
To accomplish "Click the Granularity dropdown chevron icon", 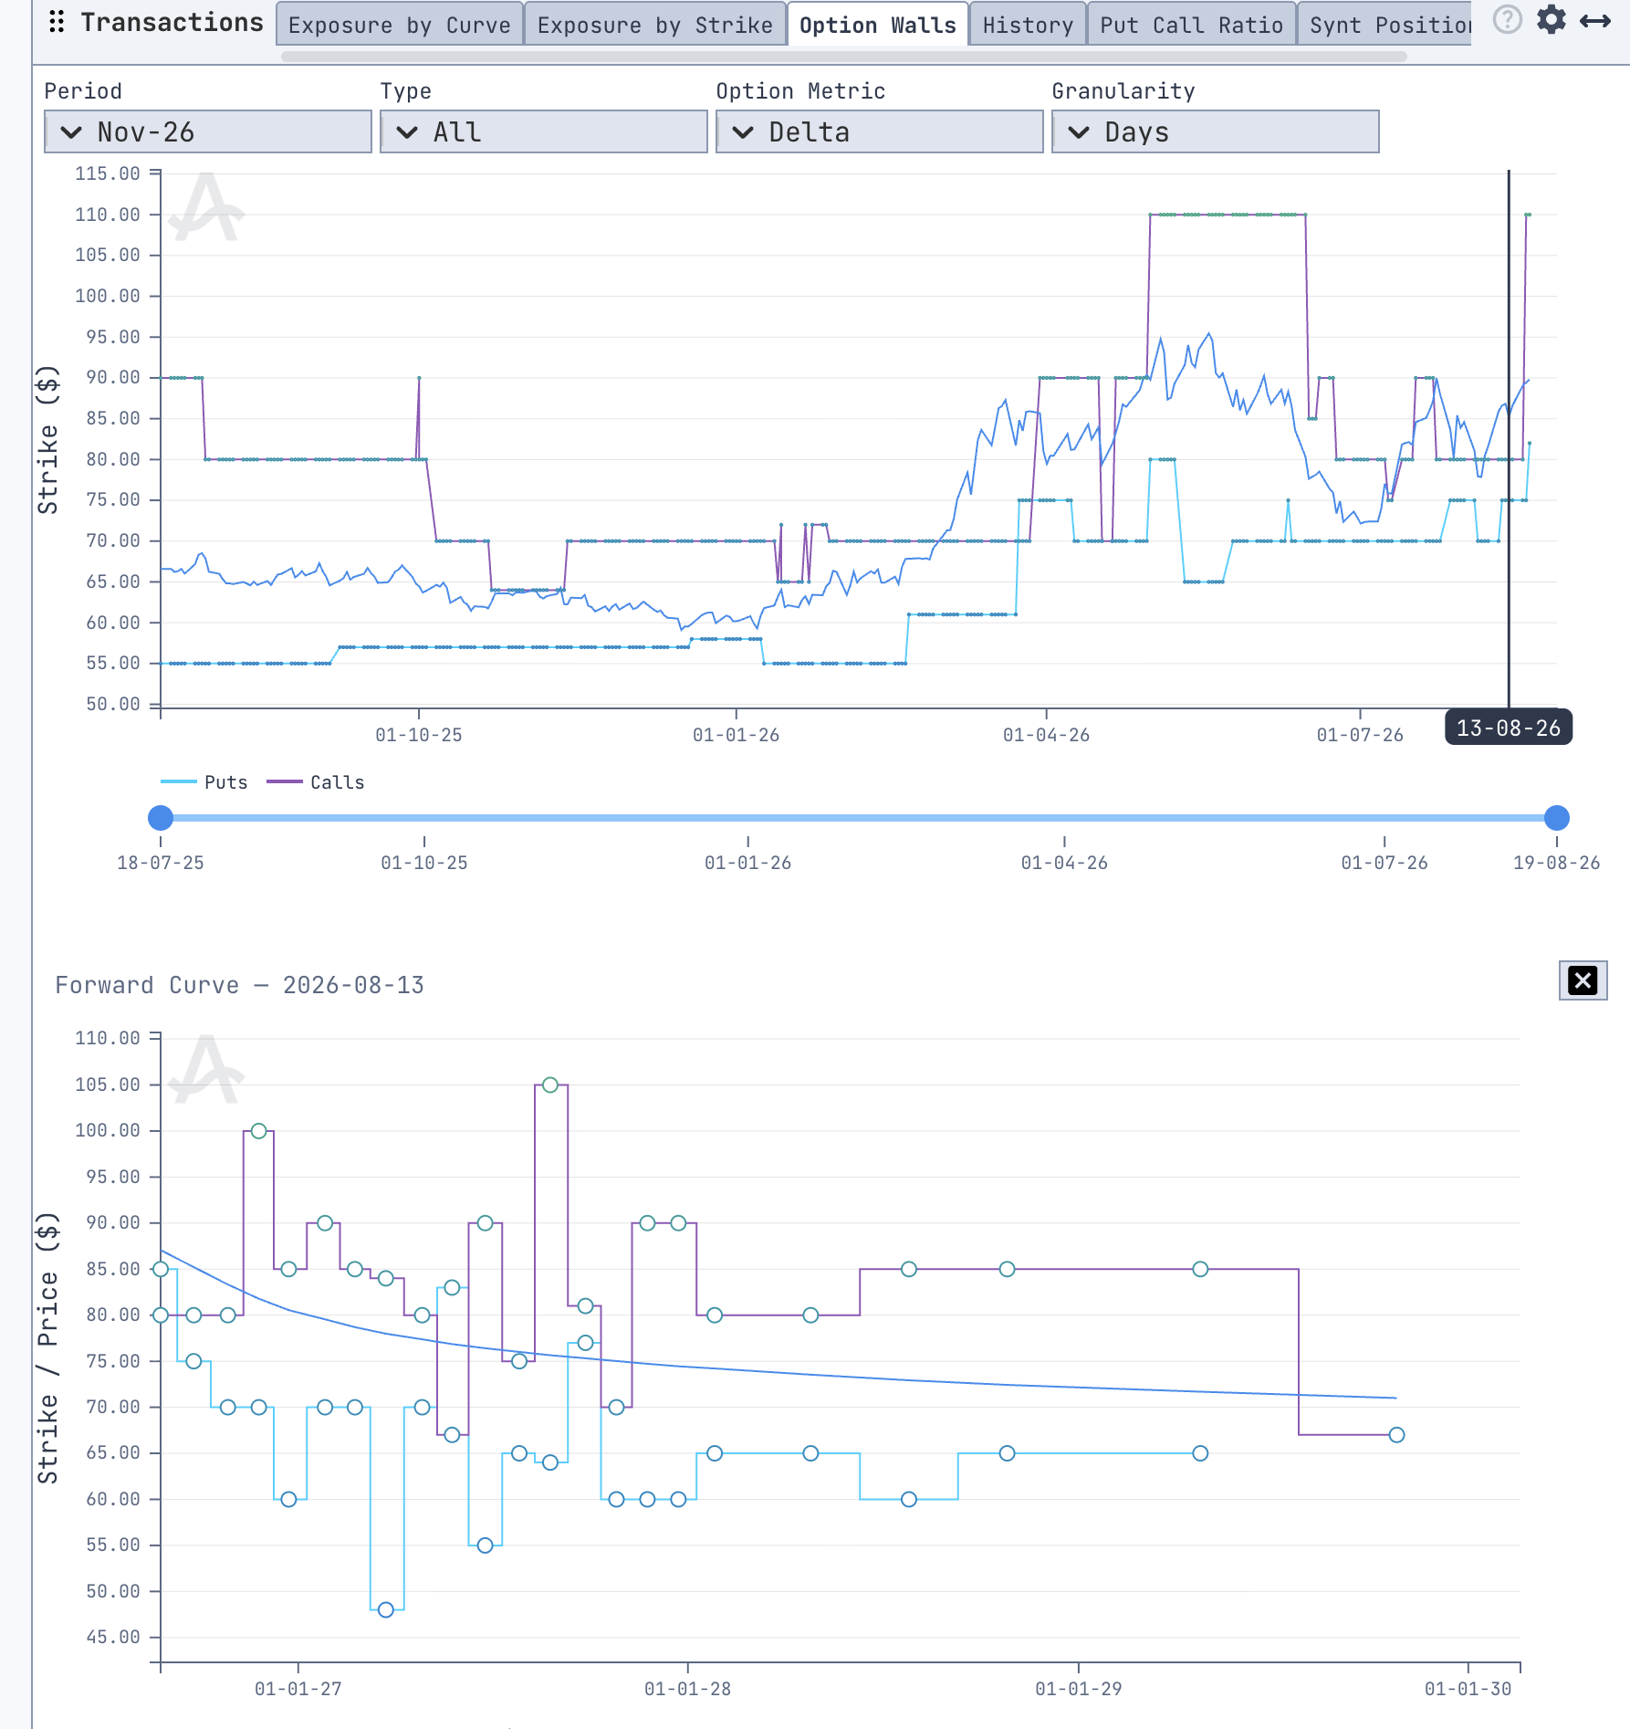I will 1079,132.
